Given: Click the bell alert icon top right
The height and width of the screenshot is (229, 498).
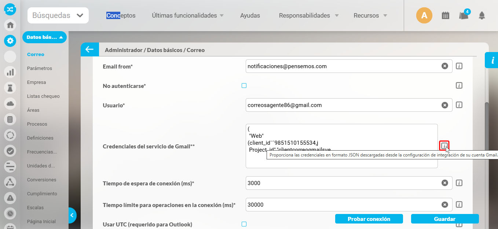Looking at the screenshot, I should (481, 16).
